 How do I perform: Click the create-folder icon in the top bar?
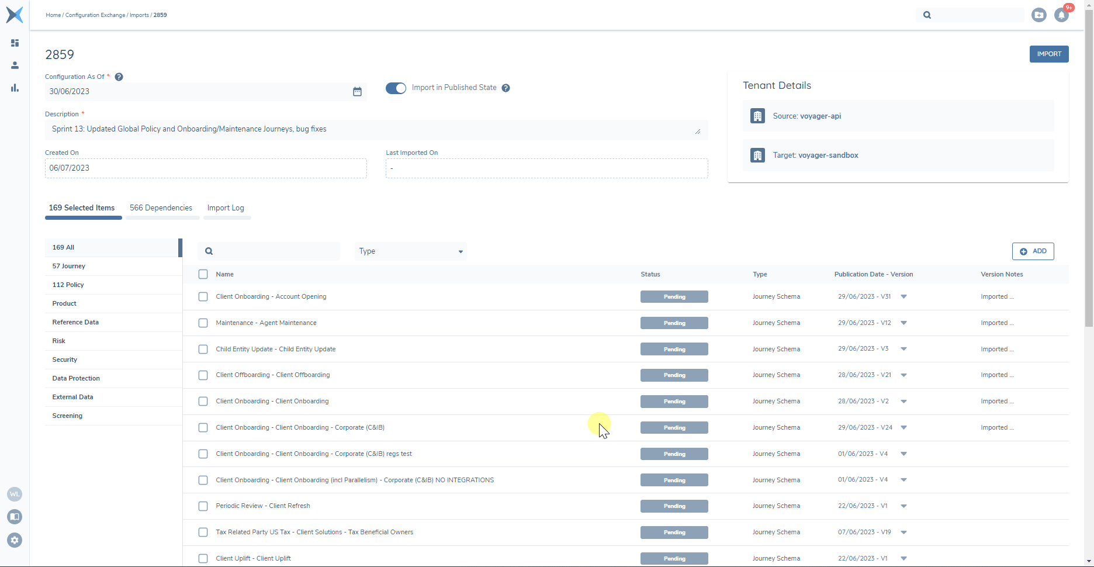pyautogui.click(x=1039, y=15)
